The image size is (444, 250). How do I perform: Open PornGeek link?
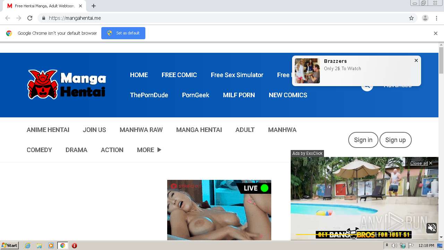[196, 95]
